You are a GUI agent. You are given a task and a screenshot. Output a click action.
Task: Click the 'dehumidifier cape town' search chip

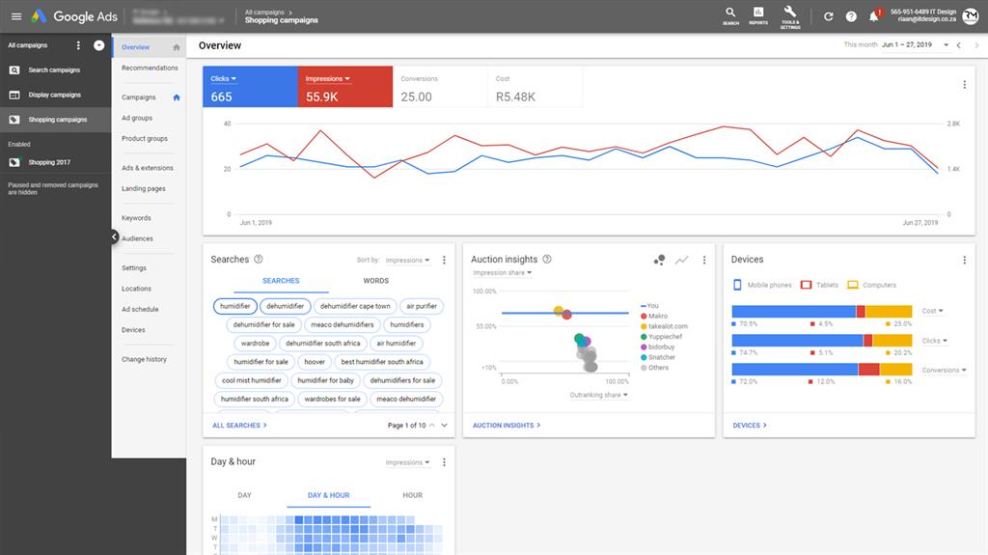pos(355,306)
